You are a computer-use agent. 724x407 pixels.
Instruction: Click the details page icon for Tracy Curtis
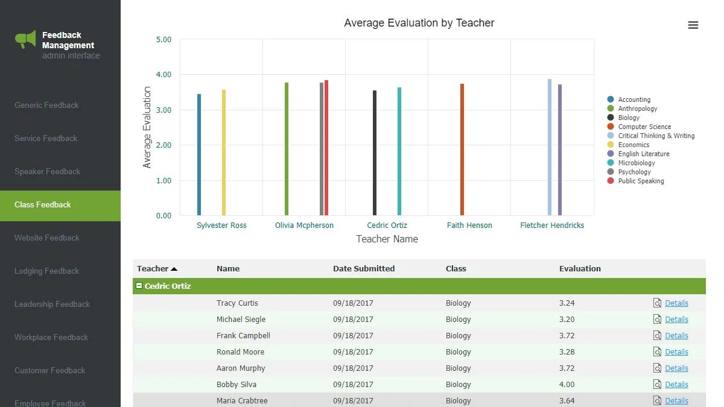(658, 303)
